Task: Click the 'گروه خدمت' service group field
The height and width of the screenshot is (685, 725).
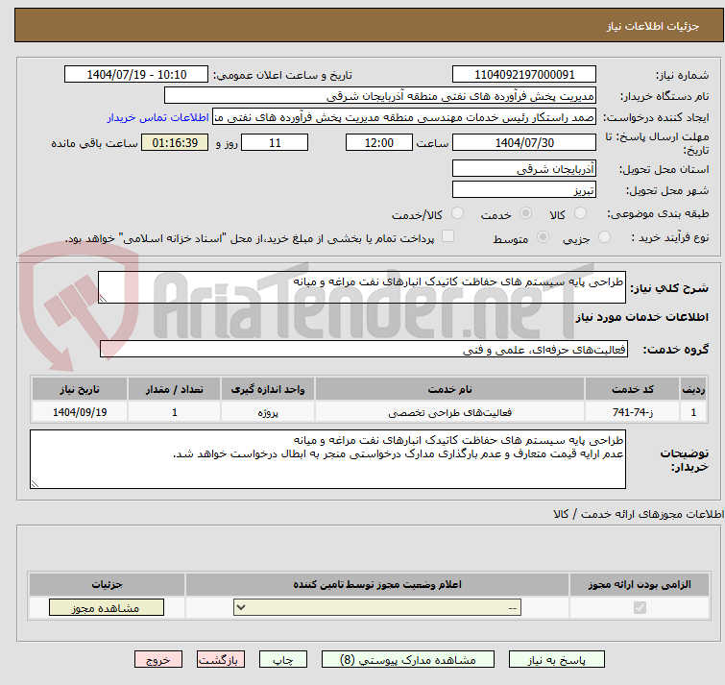Action: coord(363,349)
